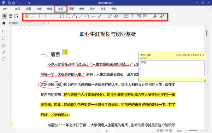Image resolution: width=212 pixels, height=133 pixels.
Task: Switch to two-page view
Action: (x=166, y=131)
